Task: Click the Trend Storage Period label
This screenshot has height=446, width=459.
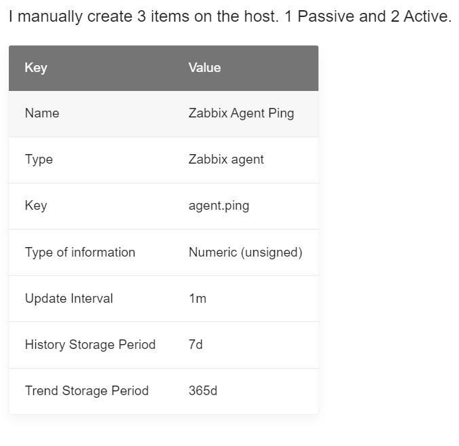Action: [x=87, y=391]
